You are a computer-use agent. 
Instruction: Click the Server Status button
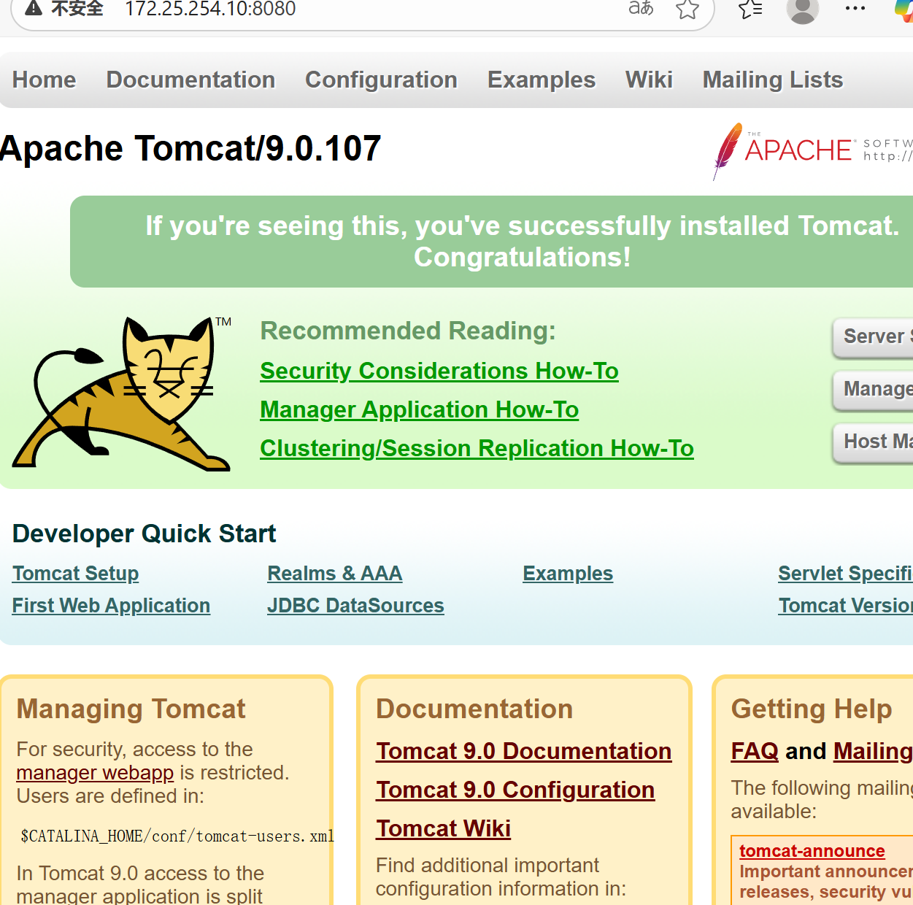tap(874, 336)
